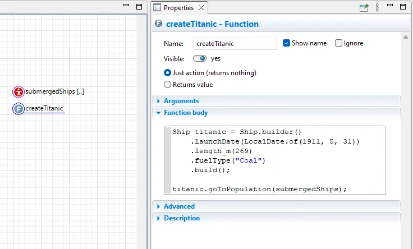Switch to the Properties tab
The height and width of the screenshot is (249, 413).
pos(178,8)
